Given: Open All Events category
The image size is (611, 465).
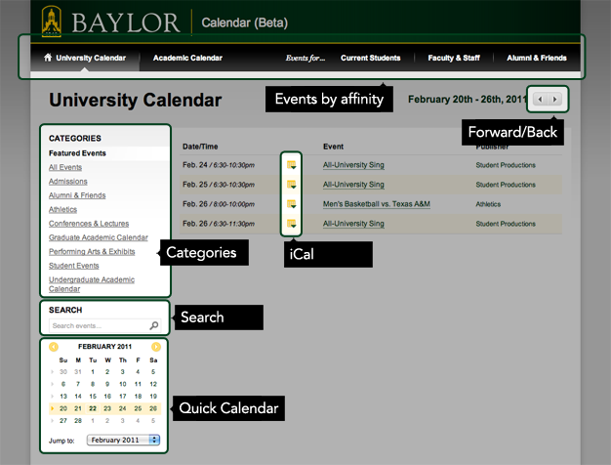Looking at the screenshot, I should (65, 167).
